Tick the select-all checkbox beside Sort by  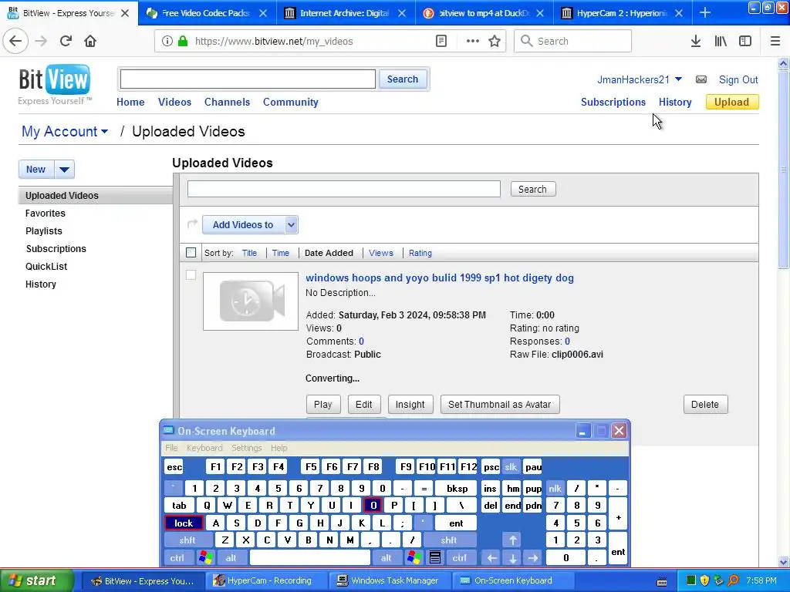tap(191, 253)
